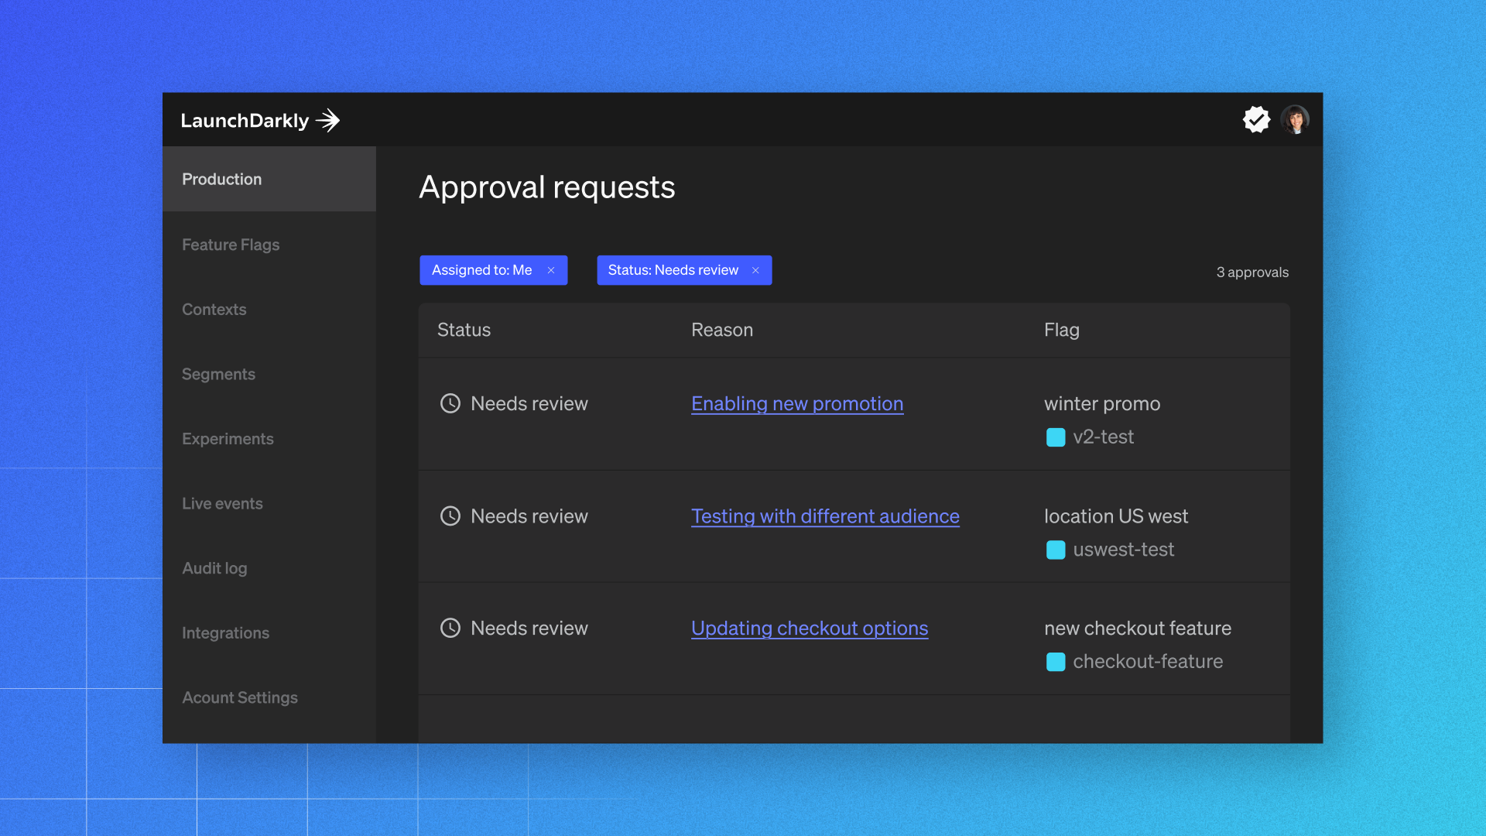This screenshot has width=1486, height=836.
Task: Click the v2-test cyan color swatch
Action: [x=1056, y=437]
